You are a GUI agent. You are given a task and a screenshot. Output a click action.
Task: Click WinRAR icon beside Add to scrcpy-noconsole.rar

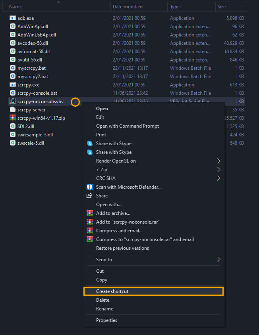(x=90, y=222)
